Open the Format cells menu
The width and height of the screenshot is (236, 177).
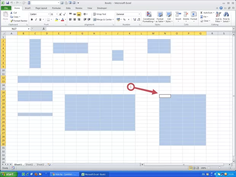(x=194, y=16)
